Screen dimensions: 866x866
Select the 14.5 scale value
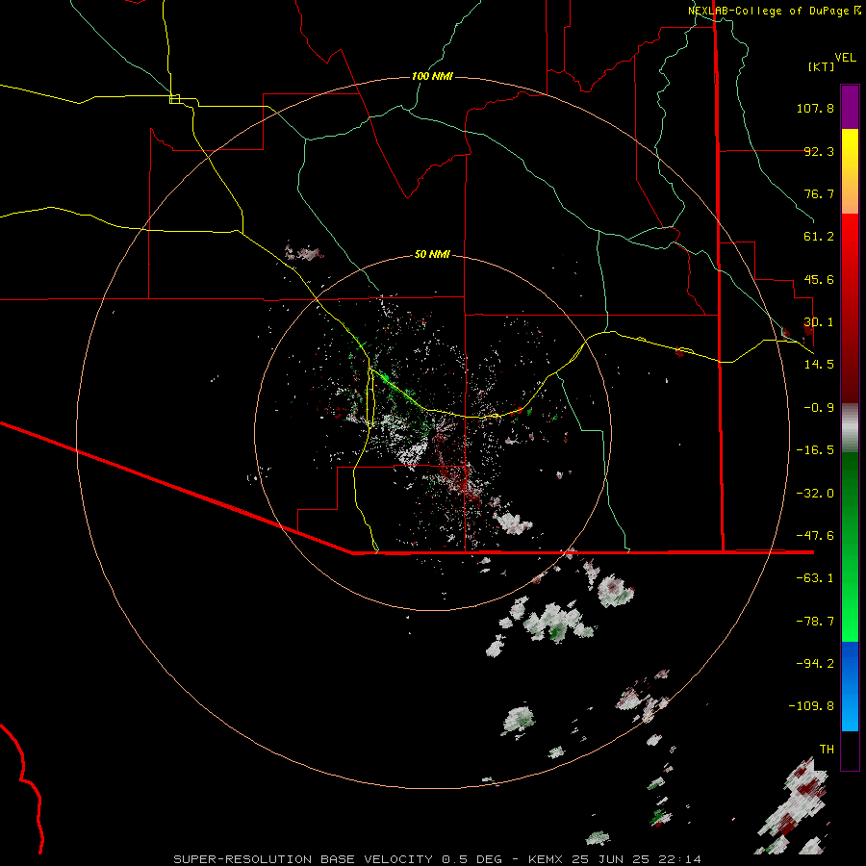click(819, 365)
